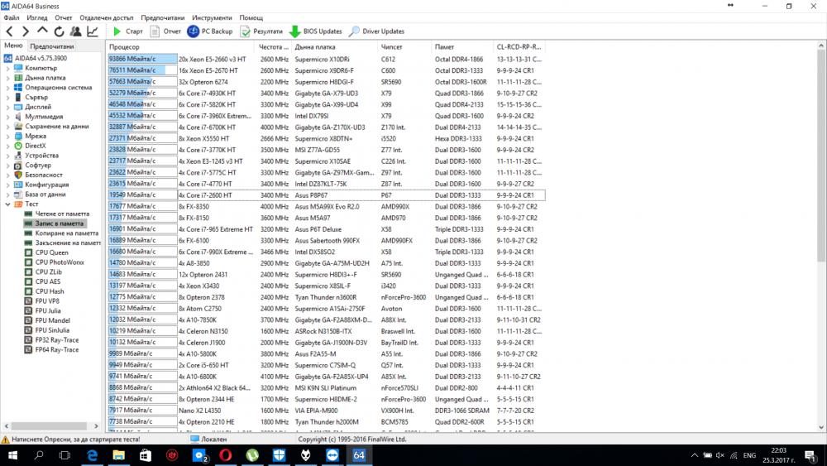Select the 8x FX-8350 result row
This screenshot has height=466, width=827.
327,206
